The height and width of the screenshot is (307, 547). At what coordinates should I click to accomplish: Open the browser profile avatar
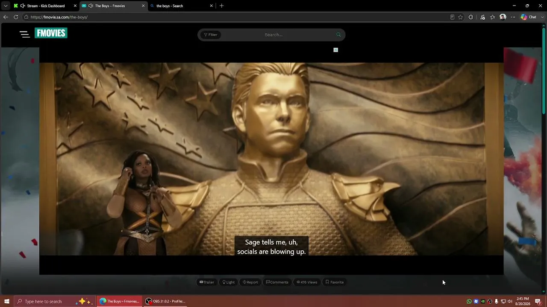click(x=503, y=17)
